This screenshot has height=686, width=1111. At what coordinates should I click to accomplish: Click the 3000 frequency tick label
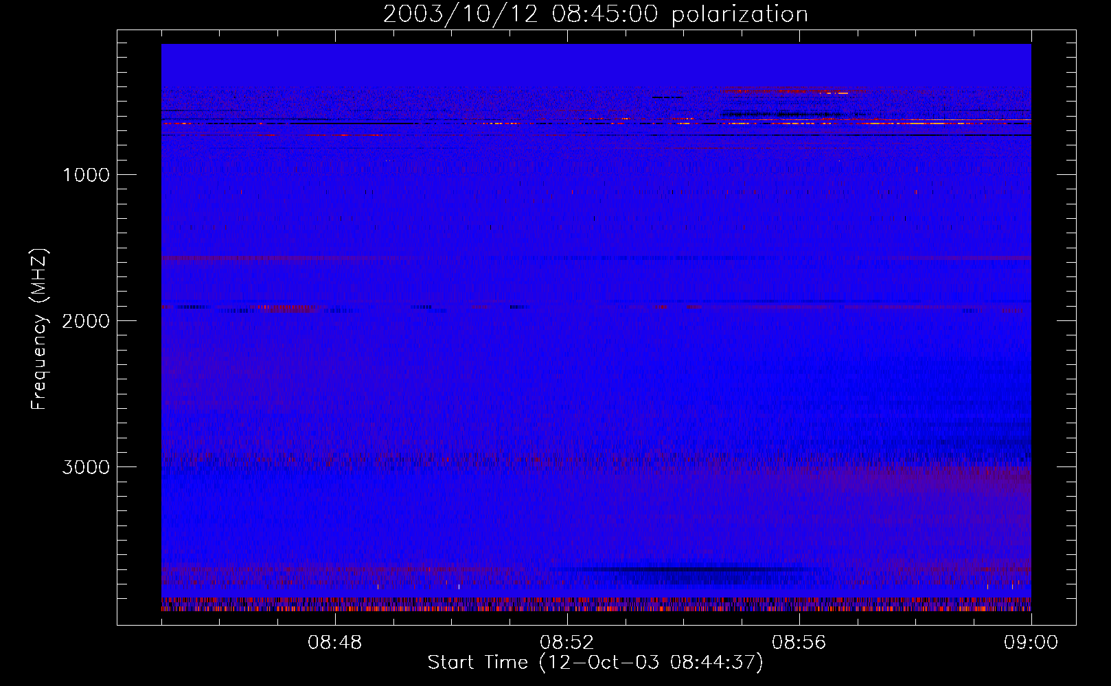pyautogui.click(x=86, y=467)
